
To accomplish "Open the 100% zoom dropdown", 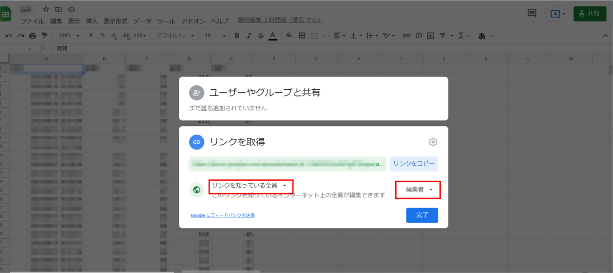I will [x=69, y=36].
